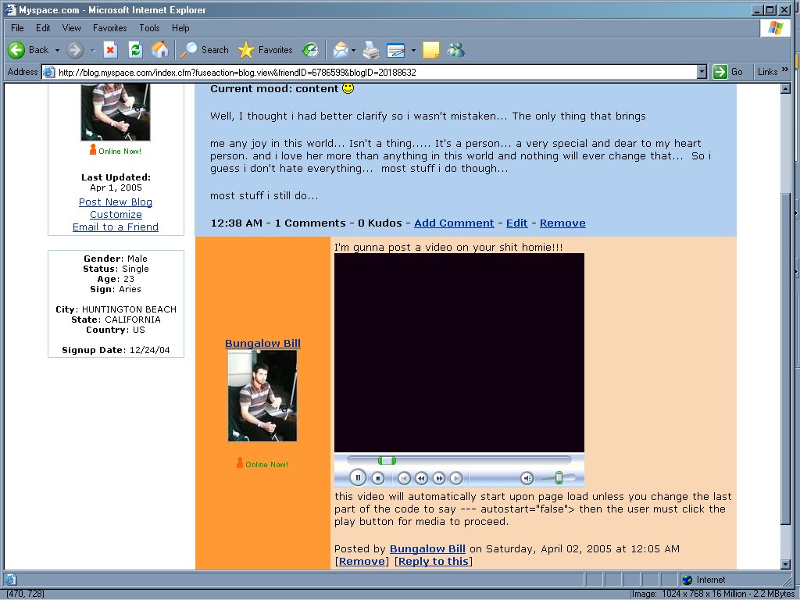Click Bungalow Bill's profile picture thumbnail
Image resolution: width=800 pixels, height=600 pixels.
pos(262,395)
